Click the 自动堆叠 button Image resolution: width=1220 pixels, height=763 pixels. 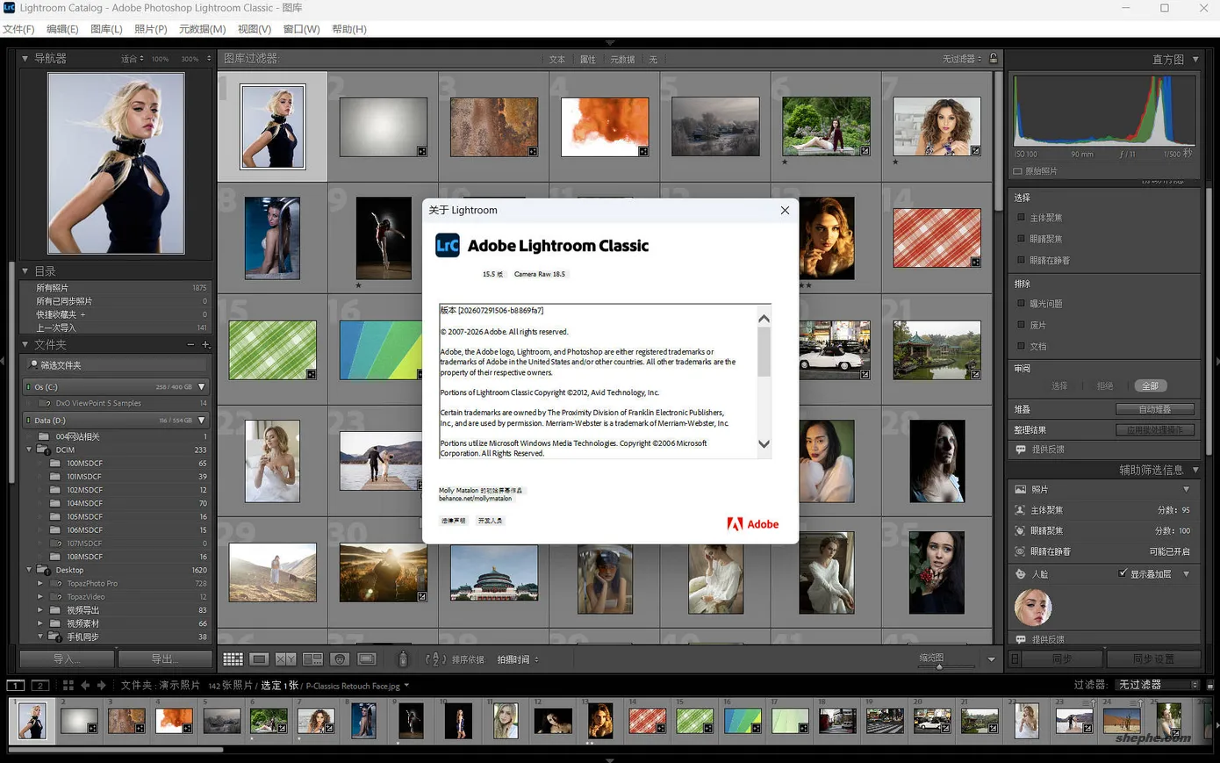coord(1154,409)
